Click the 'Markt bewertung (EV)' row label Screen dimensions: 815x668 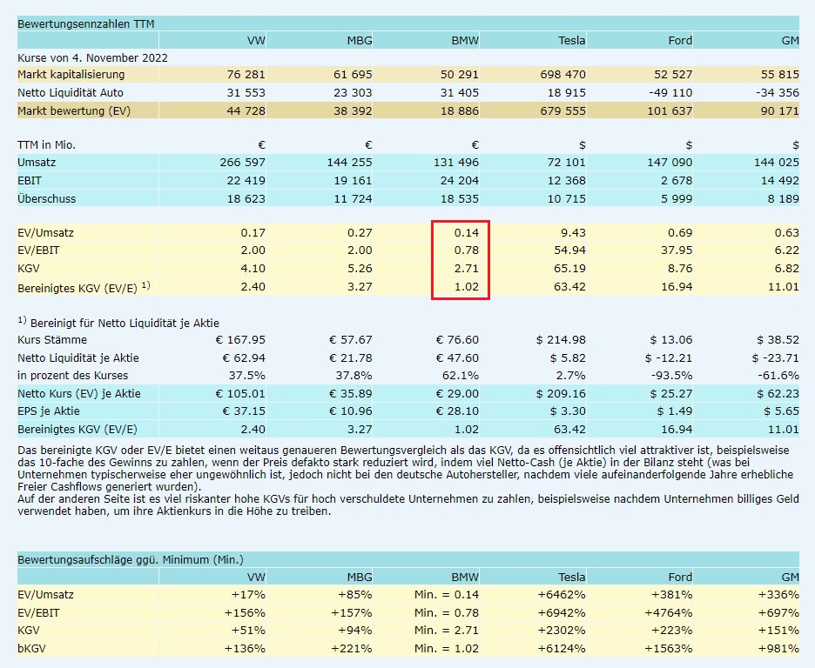[x=74, y=110]
